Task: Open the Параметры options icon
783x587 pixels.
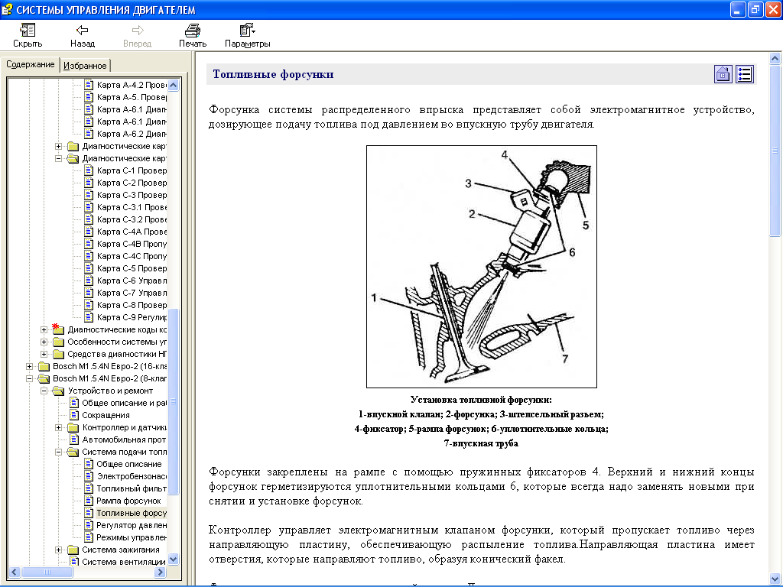Action: coord(247,31)
